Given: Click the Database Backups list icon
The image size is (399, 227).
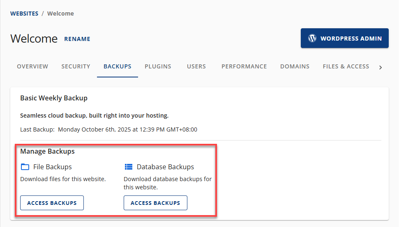Looking at the screenshot, I should pos(129,167).
